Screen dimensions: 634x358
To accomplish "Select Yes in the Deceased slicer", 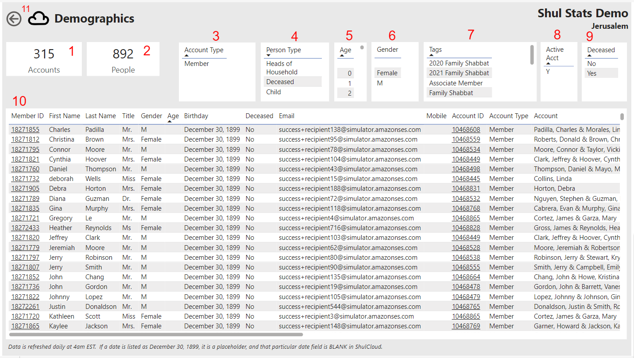I will point(592,73).
